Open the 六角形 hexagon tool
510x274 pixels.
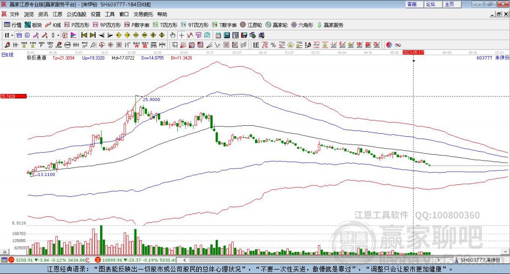tap(302, 25)
